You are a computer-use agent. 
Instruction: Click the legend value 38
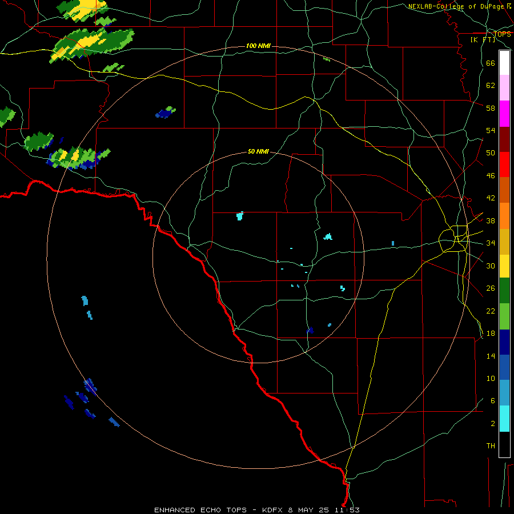(491, 220)
